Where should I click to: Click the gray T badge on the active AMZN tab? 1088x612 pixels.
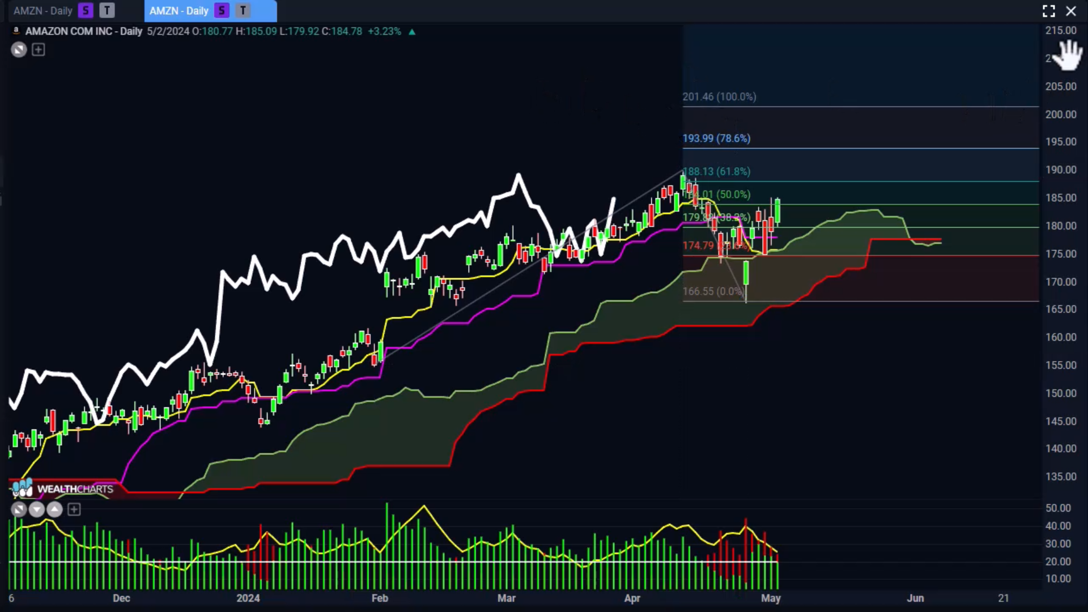pos(243,11)
